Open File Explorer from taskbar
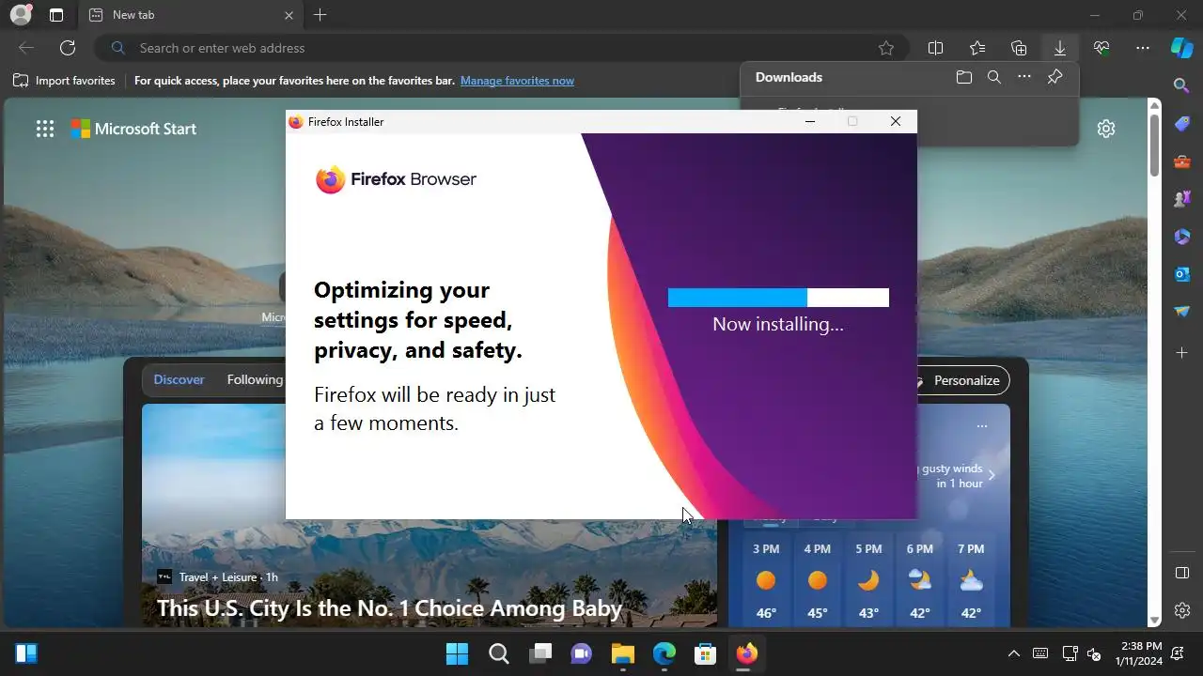This screenshot has width=1203, height=676. click(x=623, y=653)
